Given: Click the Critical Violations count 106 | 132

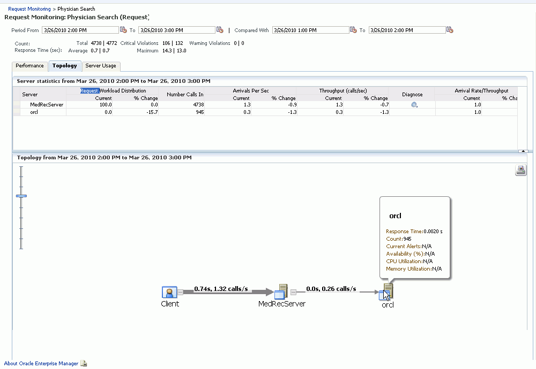Looking at the screenshot, I should pyautogui.click(x=173, y=43).
